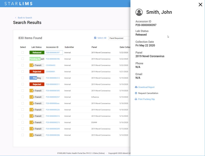Check the box for row P20-0000000397

23,53
